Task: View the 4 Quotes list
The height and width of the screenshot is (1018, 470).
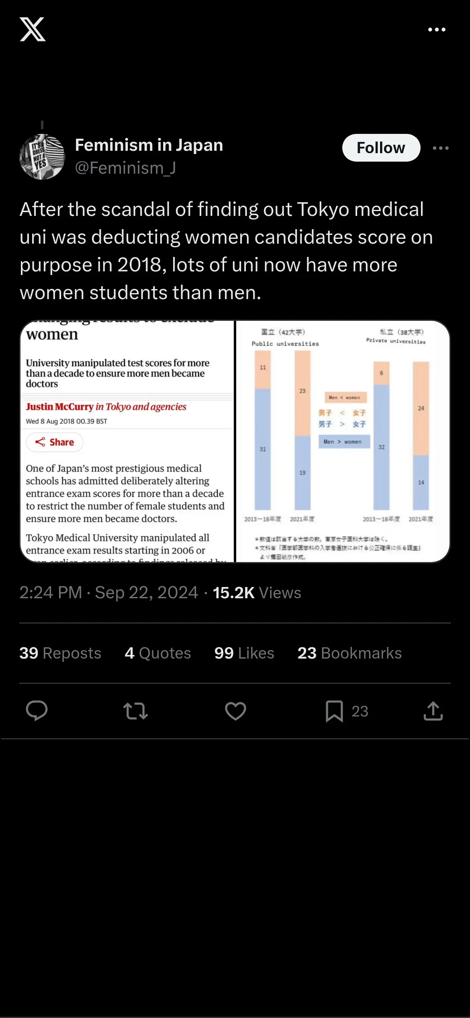Action: (x=158, y=653)
